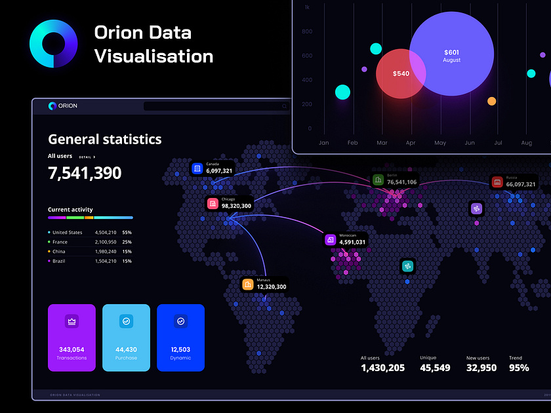
Task: Select the China activity row
Action: click(90, 252)
